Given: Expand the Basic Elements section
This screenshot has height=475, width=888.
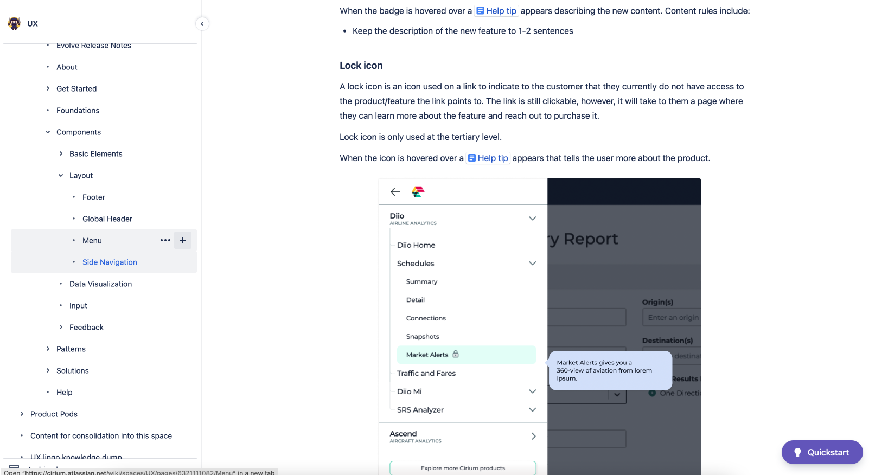Looking at the screenshot, I should click(x=61, y=153).
